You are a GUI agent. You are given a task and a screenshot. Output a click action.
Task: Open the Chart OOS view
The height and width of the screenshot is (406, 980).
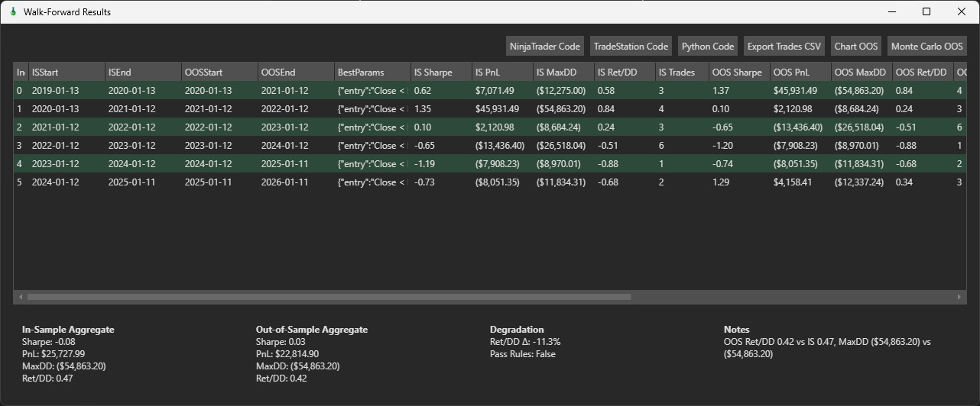856,46
